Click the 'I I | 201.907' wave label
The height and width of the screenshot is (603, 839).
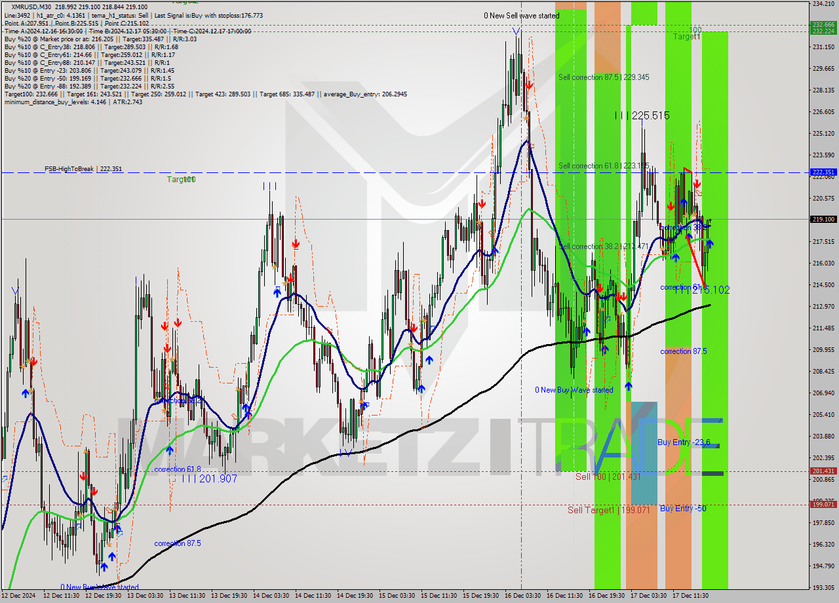(210, 478)
